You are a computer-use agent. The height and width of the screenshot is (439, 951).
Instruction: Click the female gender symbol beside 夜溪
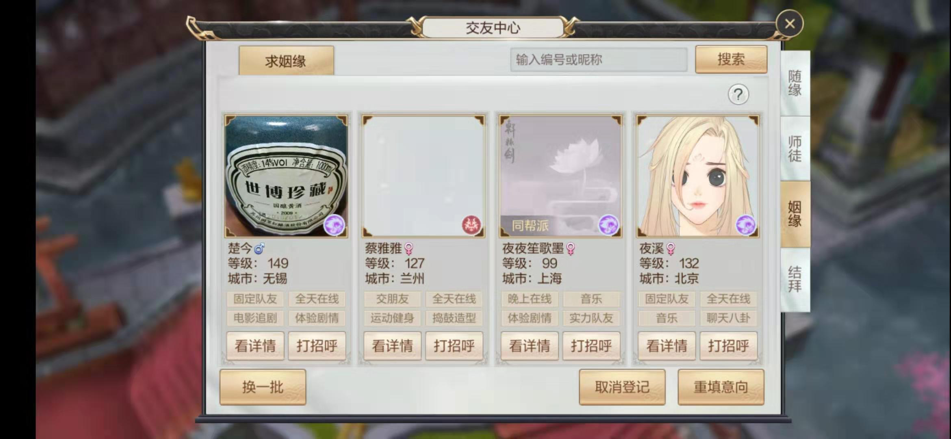point(671,248)
